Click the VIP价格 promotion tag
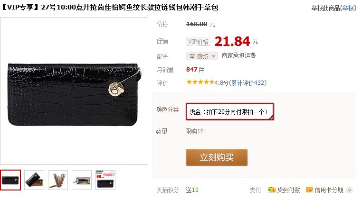The image size is (362, 199). [x=198, y=42]
